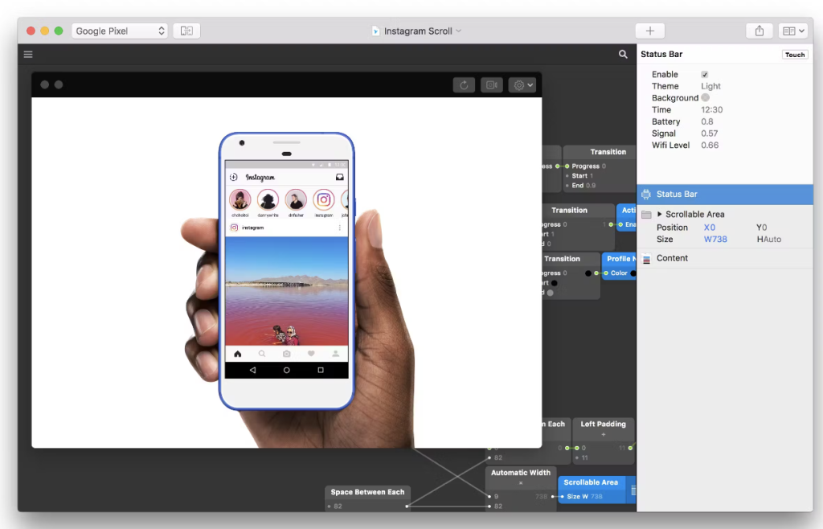Expand the Scrollable Area layer
Image resolution: width=823 pixels, height=529 pixels.
(660, 214)
